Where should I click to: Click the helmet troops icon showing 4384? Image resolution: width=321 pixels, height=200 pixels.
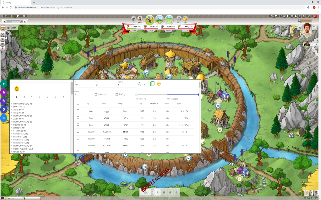(x=133, y=18)
